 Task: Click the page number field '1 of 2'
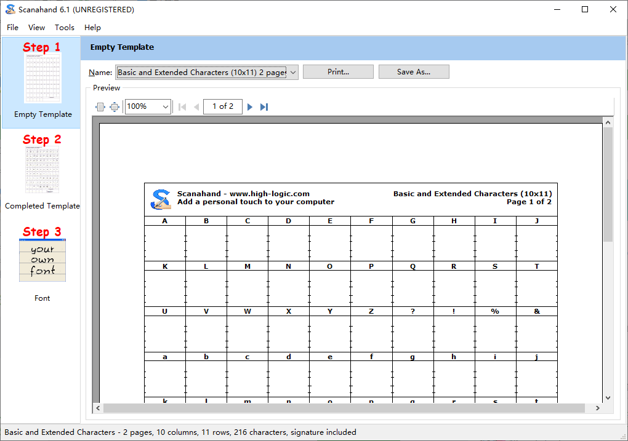coord(223,106)
